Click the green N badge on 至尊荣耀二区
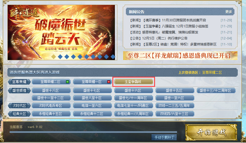 (67, 82)
